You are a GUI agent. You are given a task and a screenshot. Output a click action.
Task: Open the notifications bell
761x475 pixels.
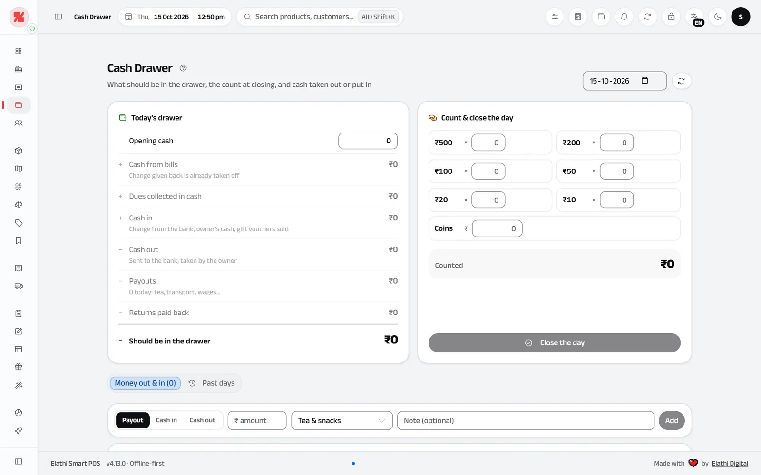click(624, 17)
